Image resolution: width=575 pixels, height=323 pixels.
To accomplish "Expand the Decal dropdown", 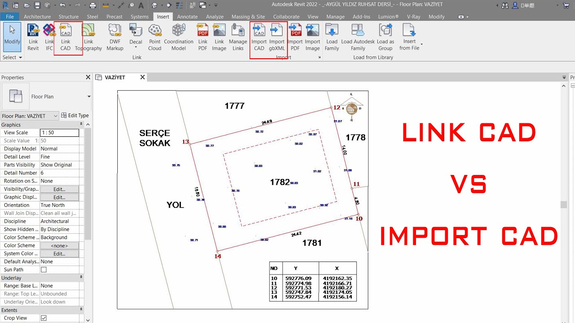I will coord(136,47).
